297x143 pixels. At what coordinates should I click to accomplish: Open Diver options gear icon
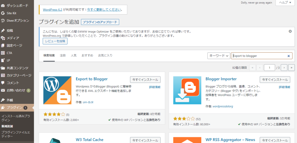pyautogui.click(x=3, y=21)
